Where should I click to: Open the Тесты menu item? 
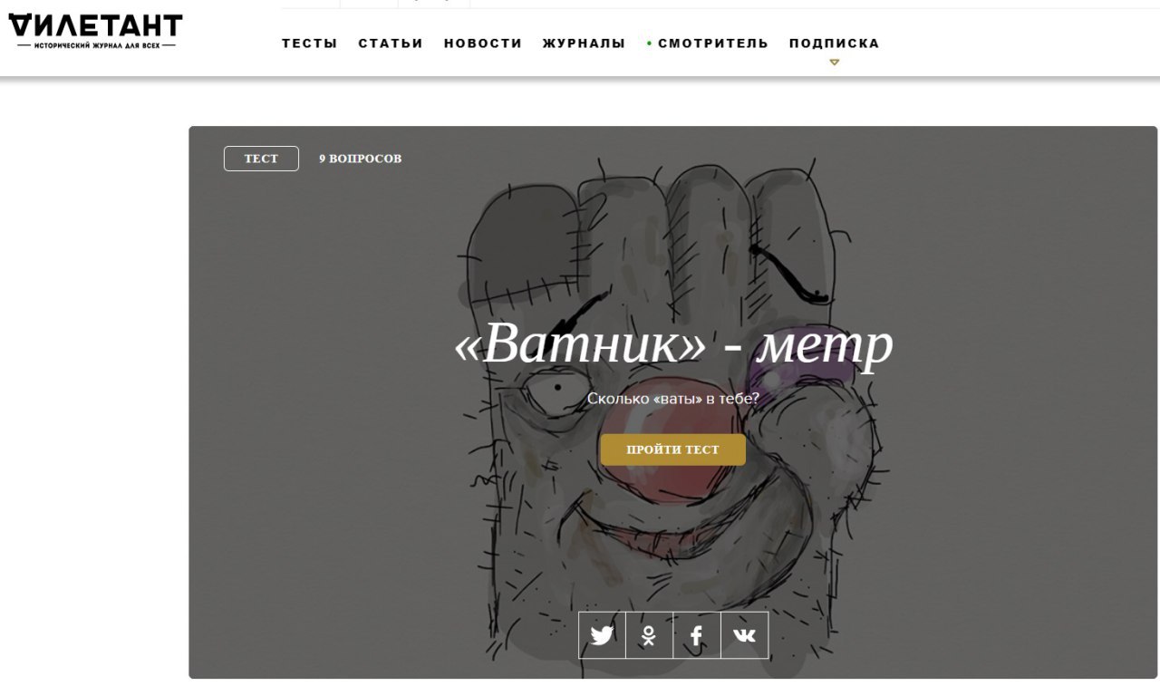pos(309,43)
